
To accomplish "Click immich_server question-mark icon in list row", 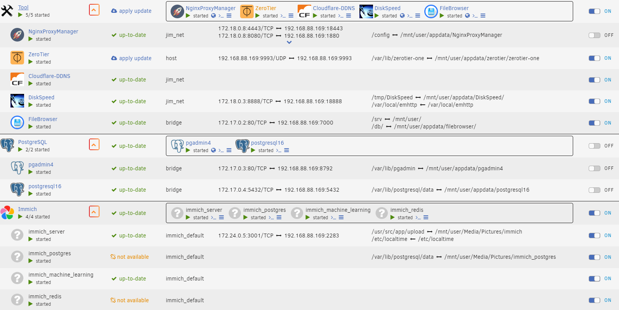I will [17, 235].
